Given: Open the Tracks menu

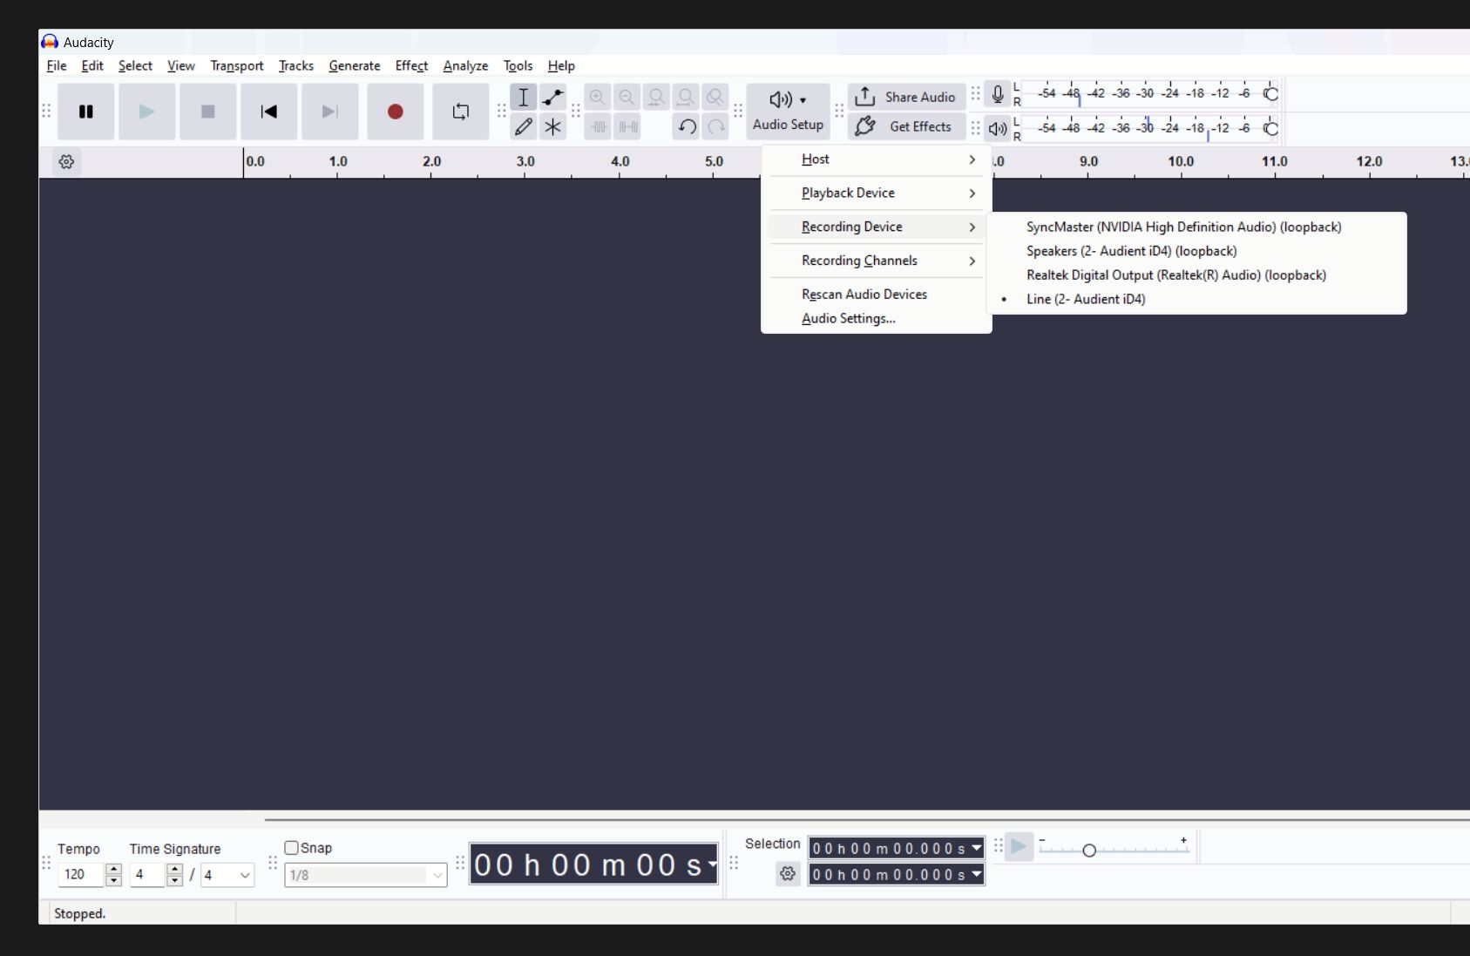Looking at the screenshot, I should (x=296, y=65).
